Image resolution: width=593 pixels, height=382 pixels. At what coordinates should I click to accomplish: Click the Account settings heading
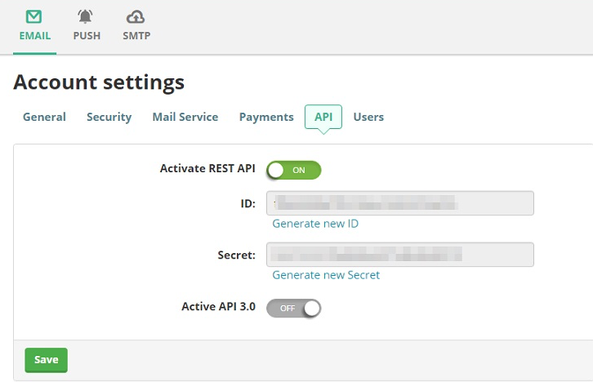(99, 82)
